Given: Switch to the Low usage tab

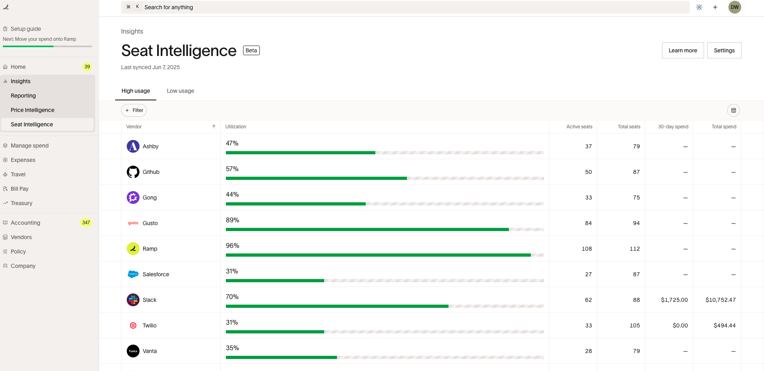Looking at the screenshot, I should pyautogui.click(x=180, y=91).
